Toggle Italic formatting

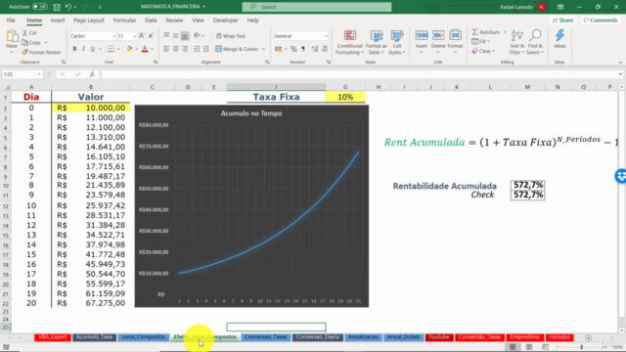click(x=83, y=49)
